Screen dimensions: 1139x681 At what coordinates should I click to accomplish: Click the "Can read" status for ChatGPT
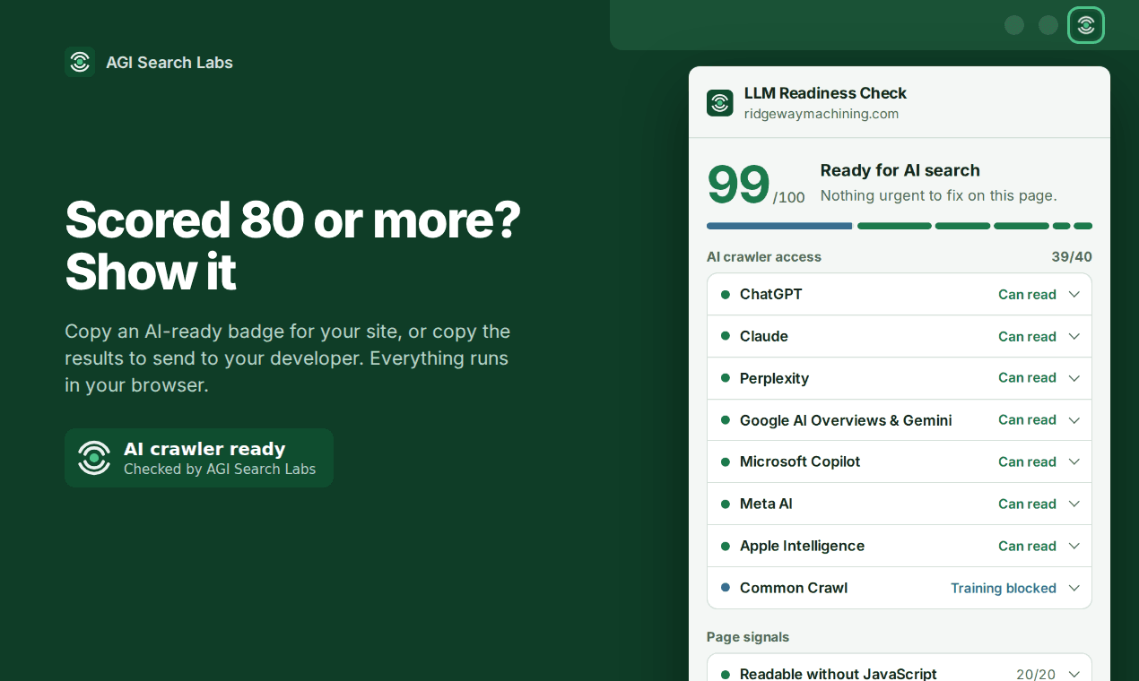pos(1027,294)
